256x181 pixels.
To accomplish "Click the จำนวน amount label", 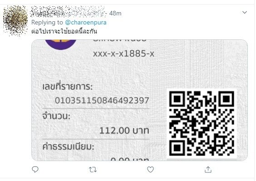I will tap(56, 116).
